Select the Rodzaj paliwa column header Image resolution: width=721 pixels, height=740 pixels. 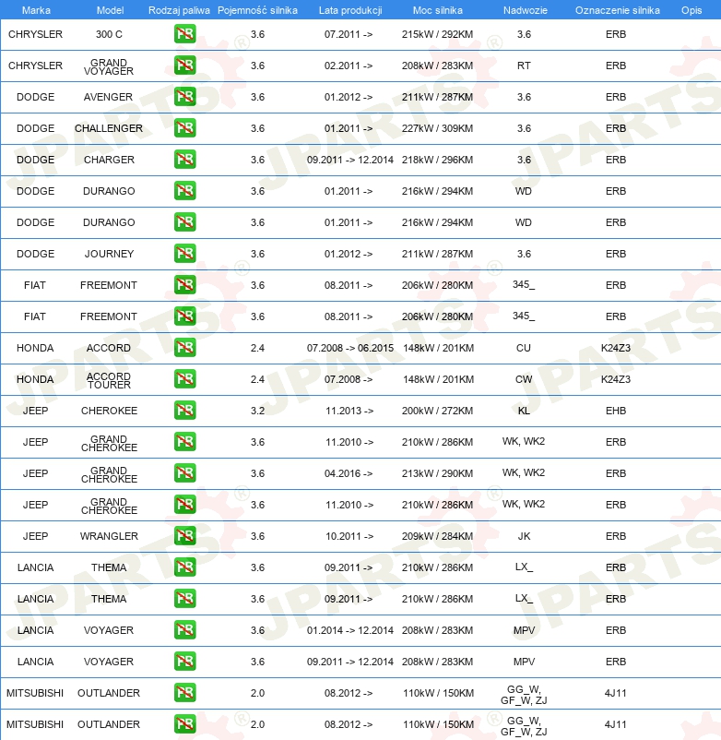179,10
